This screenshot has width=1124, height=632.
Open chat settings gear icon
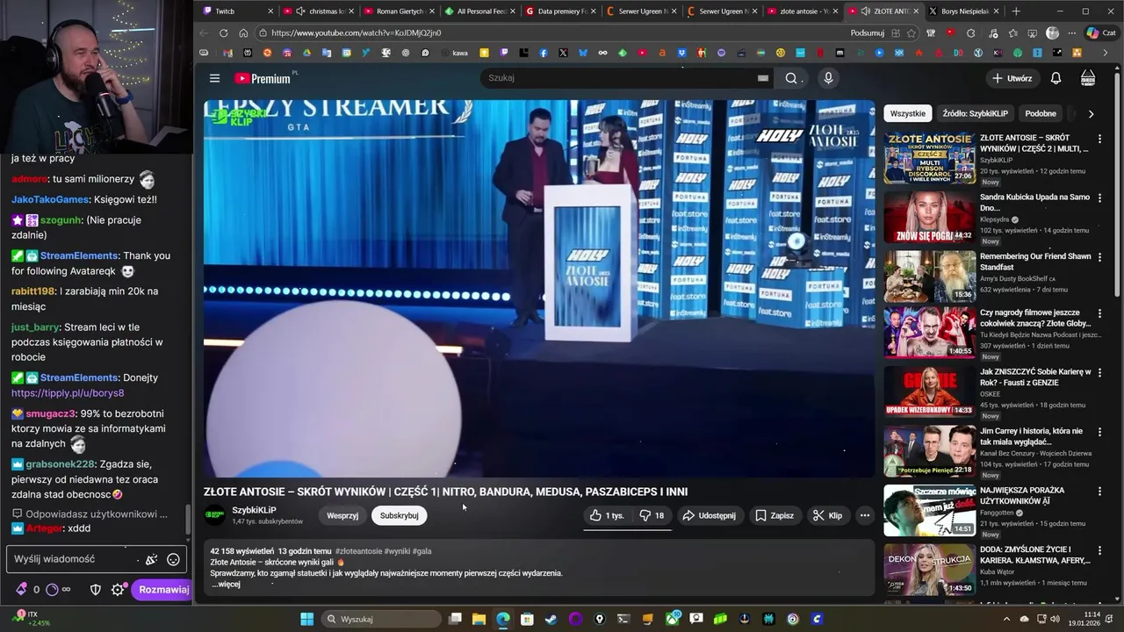pos(118,590)
